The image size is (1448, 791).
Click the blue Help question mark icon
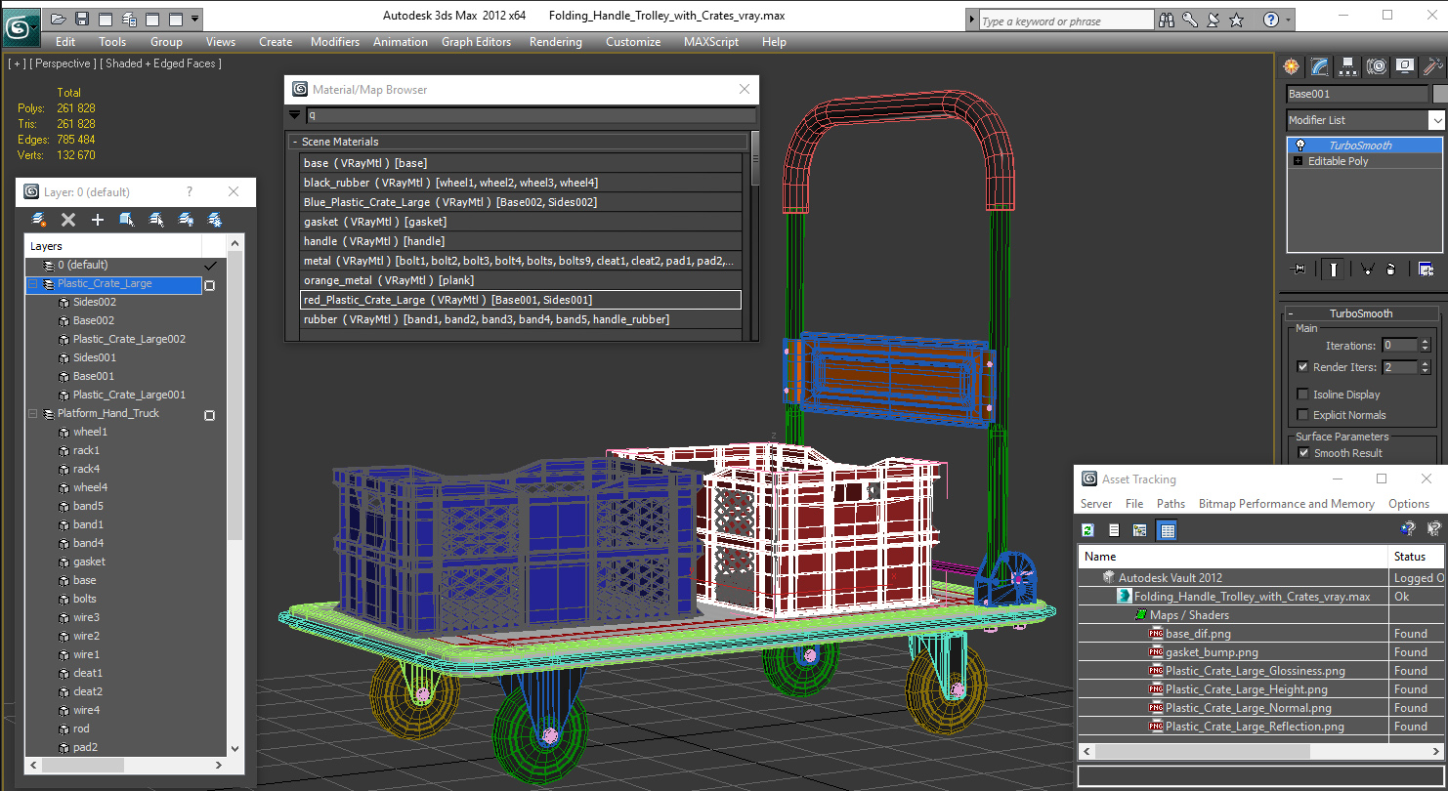coord(1270,20)
